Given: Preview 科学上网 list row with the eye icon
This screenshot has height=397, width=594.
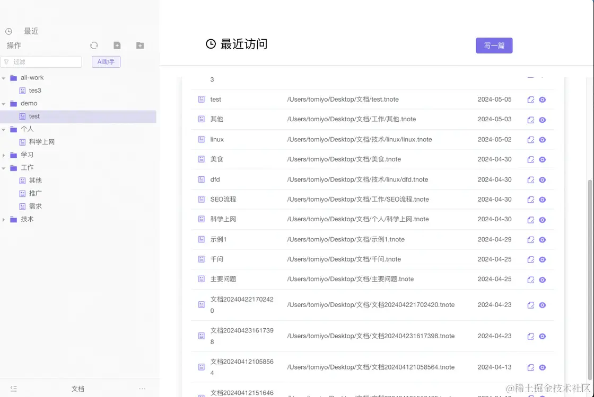Looking at the screenshot, I should point(542,220).
